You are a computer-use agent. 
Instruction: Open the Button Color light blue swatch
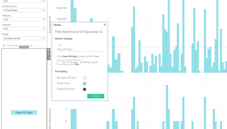pos(84,84)
